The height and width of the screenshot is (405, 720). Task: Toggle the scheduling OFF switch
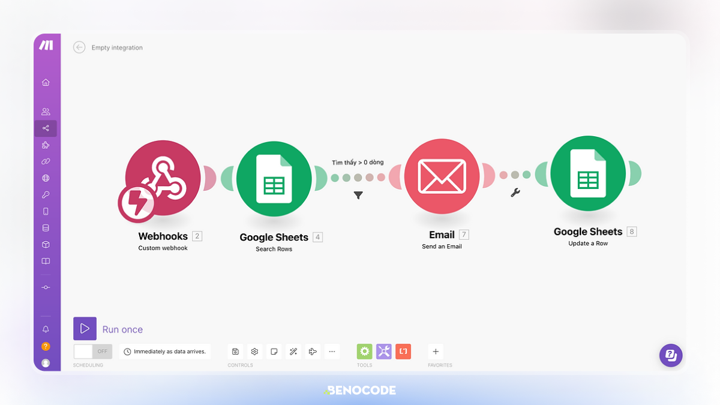pos(93,352)
